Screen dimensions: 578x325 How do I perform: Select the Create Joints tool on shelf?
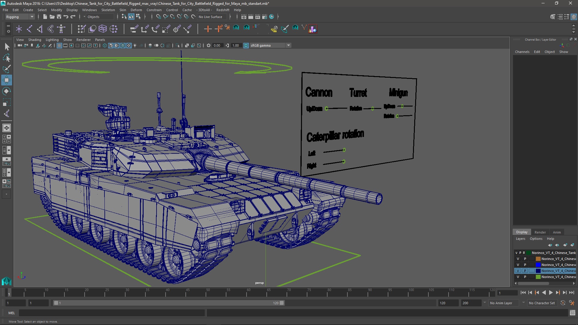30,29
